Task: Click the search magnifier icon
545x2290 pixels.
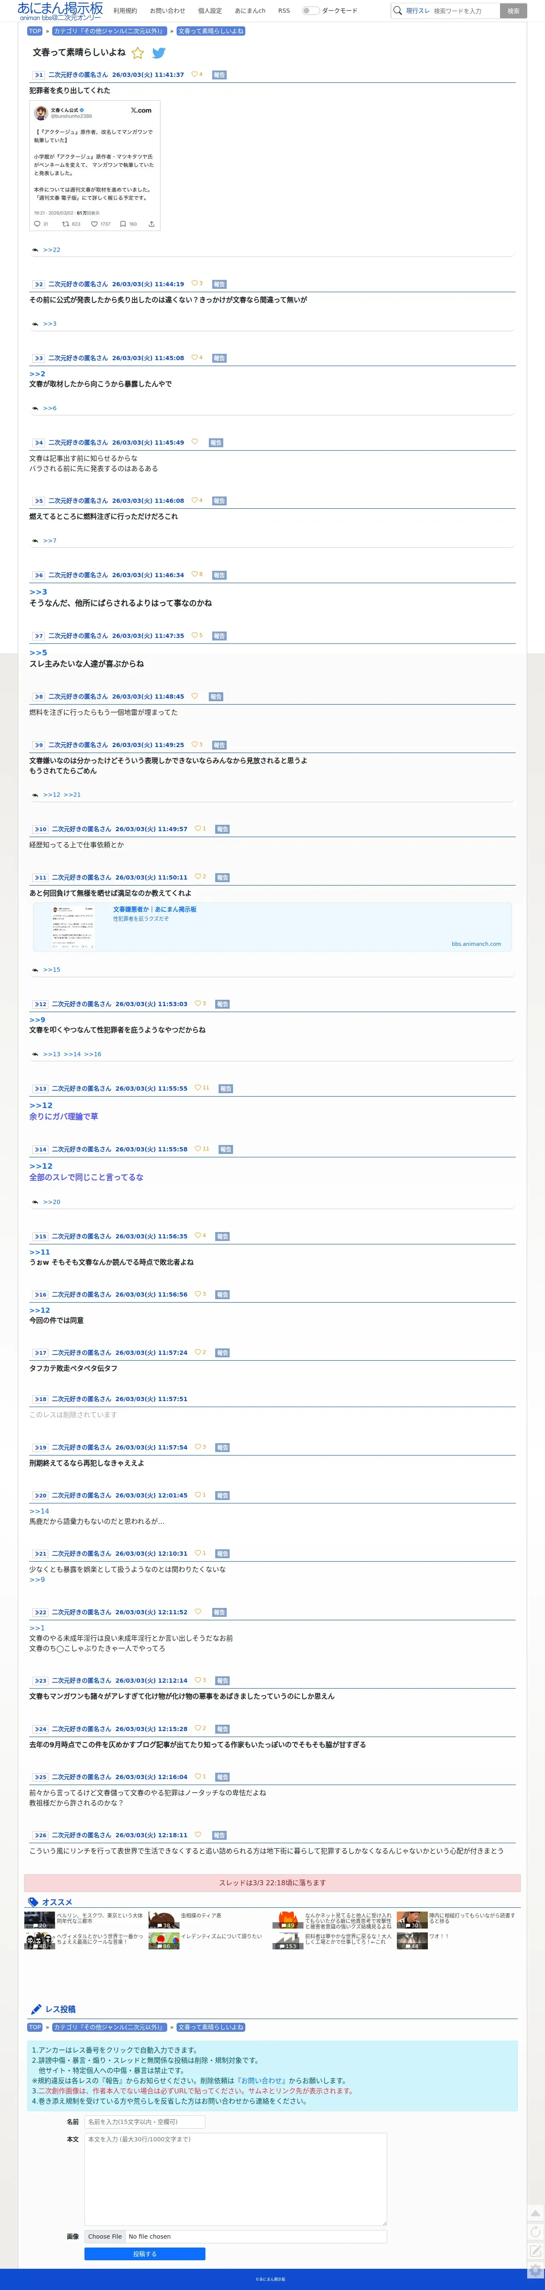Action: tap(397, 11)
